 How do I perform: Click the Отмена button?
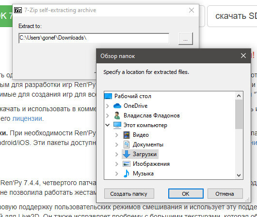pyautogui.click(x=225, y=194)
